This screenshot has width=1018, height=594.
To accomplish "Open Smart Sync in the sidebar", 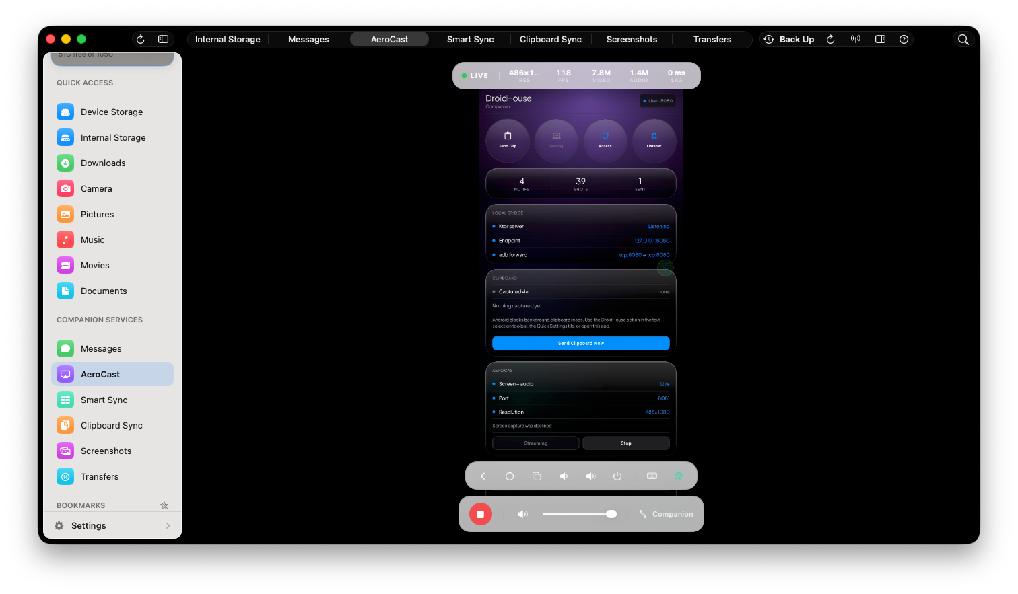I will click(112, 400).
